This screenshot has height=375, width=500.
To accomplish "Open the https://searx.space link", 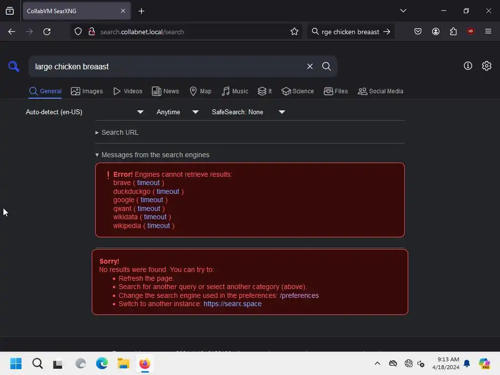I will pyautogui.click(x=232, y=304).
